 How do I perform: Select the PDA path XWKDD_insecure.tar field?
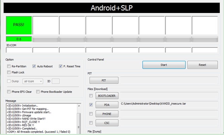(x=169, y=105)
